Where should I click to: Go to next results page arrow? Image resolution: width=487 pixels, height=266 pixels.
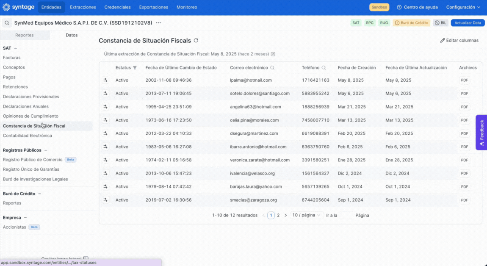coord(285,215)
